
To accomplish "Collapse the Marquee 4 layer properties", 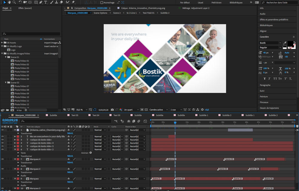I will point(15,159).
